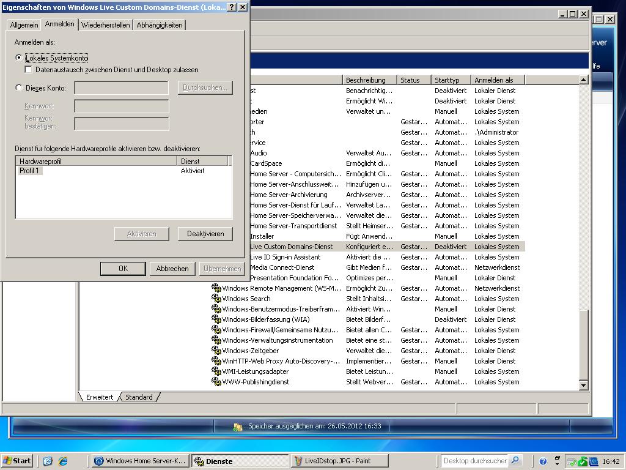Switch to the Erweitert view tab

tap(100, 397)
